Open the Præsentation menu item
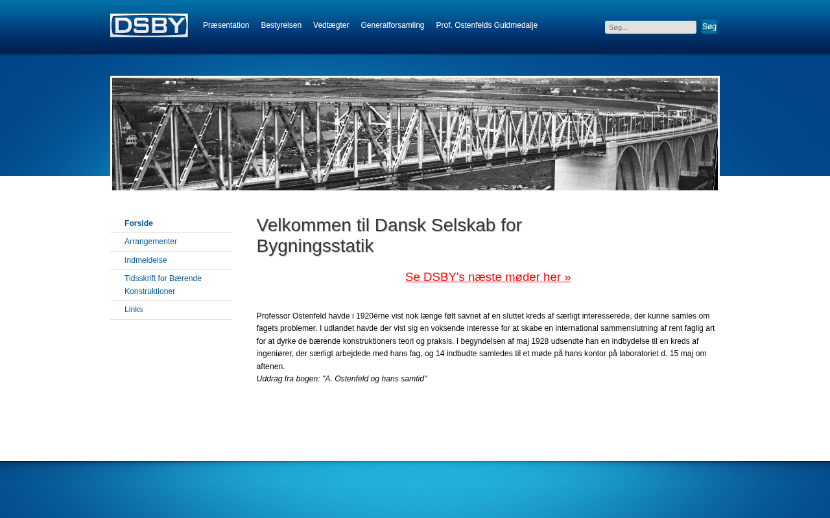The width and height of the screenshot is (830, 518). [226, 25]
